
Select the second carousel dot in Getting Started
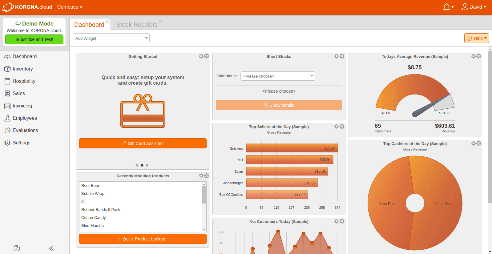pos(142,165)
